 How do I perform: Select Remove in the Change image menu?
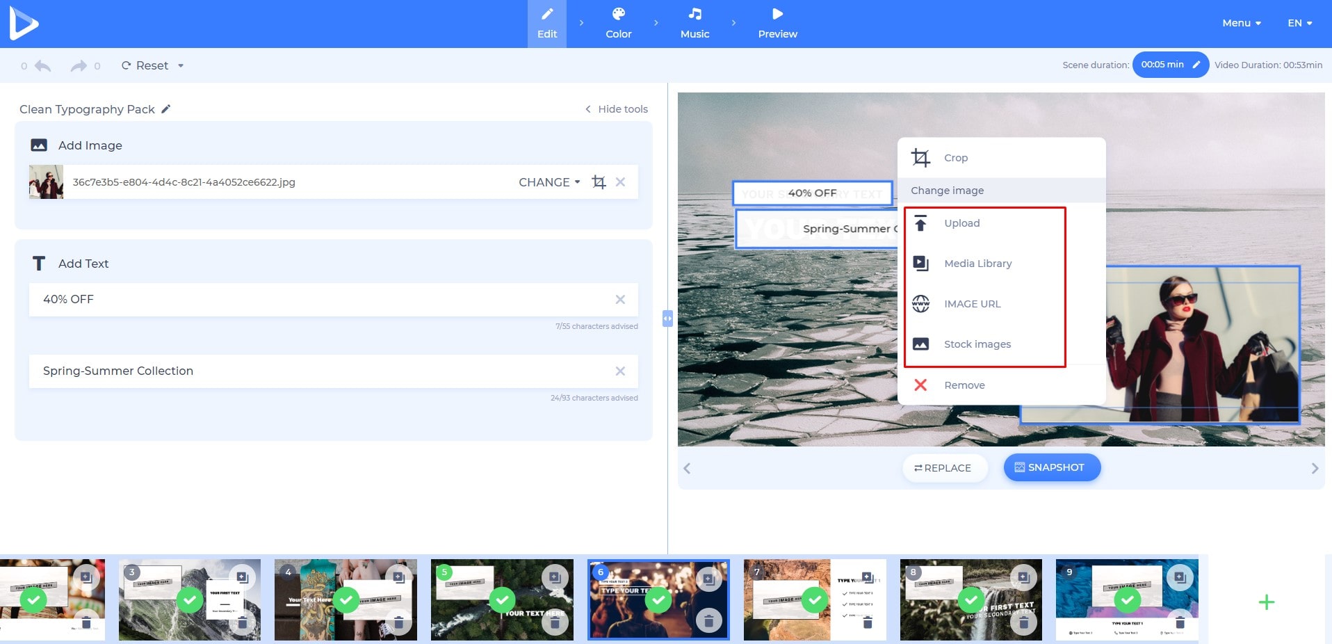964,385
